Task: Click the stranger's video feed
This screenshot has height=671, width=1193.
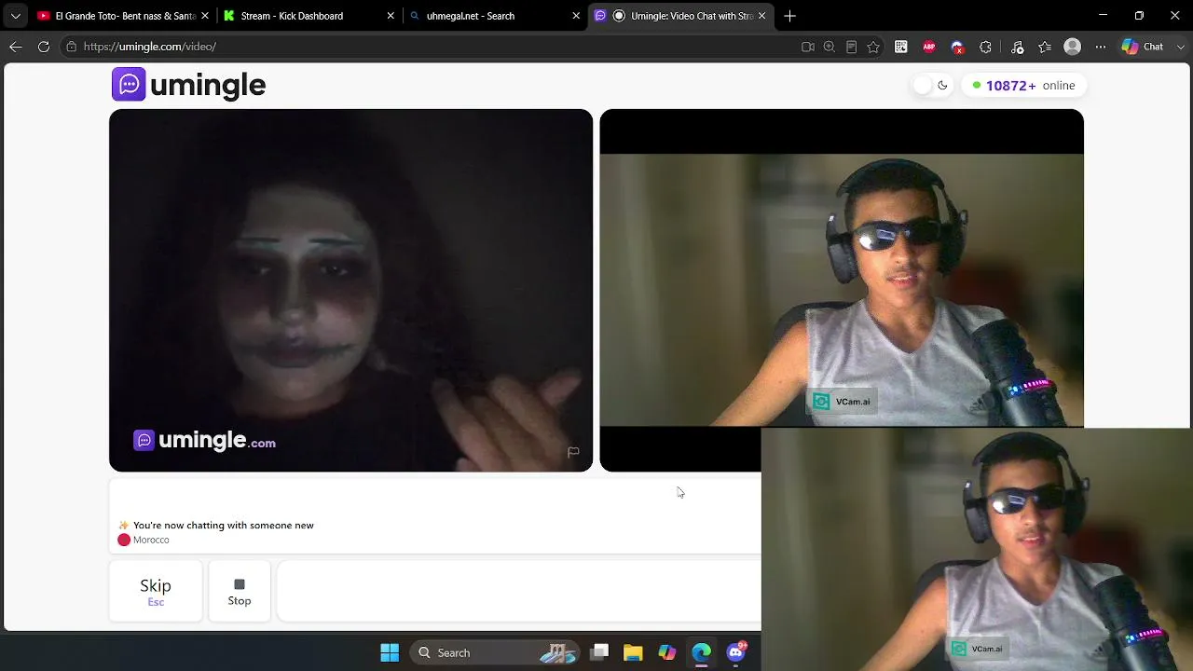Action: point(350,291)
